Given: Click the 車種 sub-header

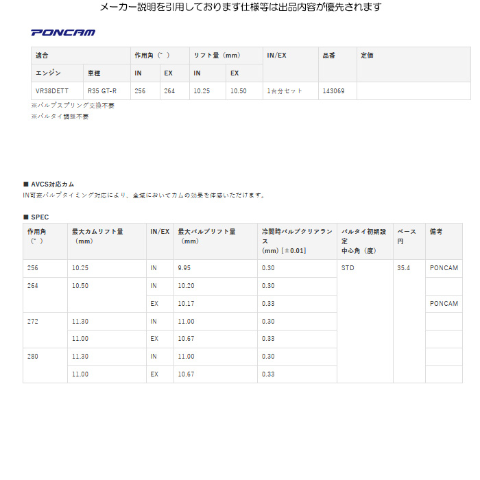Looking at the screenshot, I should click(107, 73).
